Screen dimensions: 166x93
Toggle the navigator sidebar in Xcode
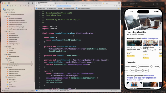point(9,3)
